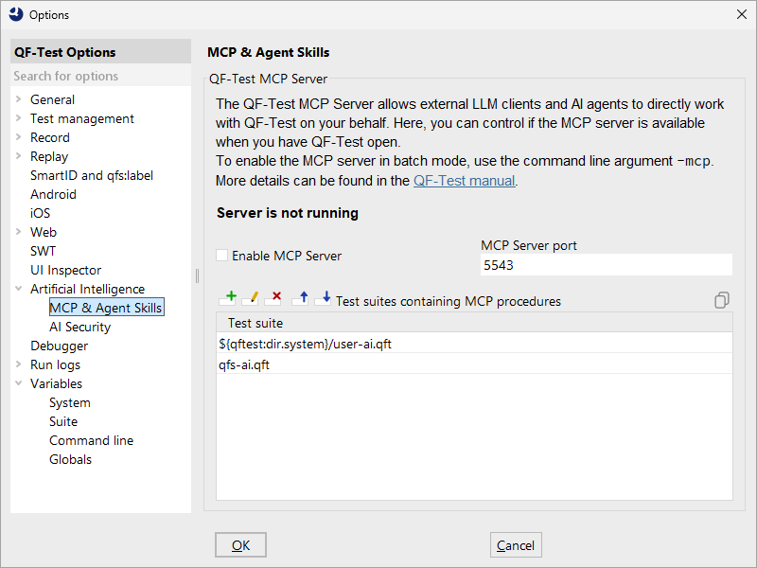Open Debugger options

tap(59, 346)
